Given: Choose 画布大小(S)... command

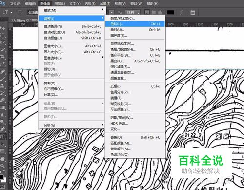Looking at the screenshot, I should pyautogui.click(x=72, y=52).
